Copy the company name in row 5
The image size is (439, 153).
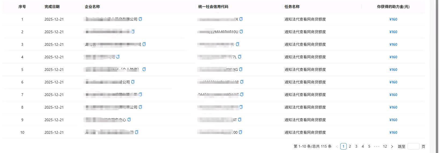click(x=144, y=70)
